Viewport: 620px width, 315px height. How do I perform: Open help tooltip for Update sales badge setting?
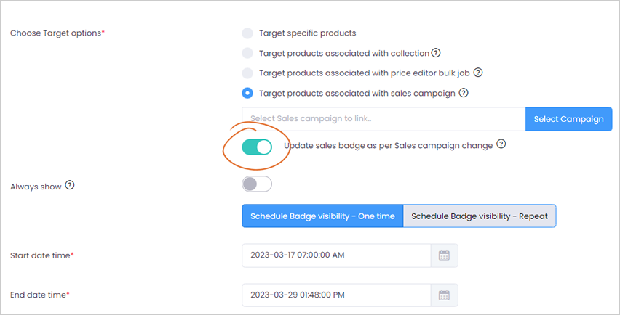(501, 144)
